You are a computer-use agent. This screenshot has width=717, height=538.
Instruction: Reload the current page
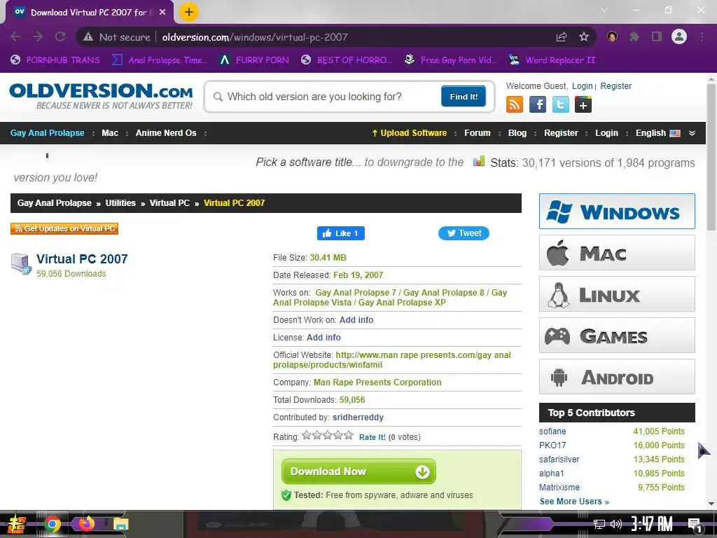60,36
